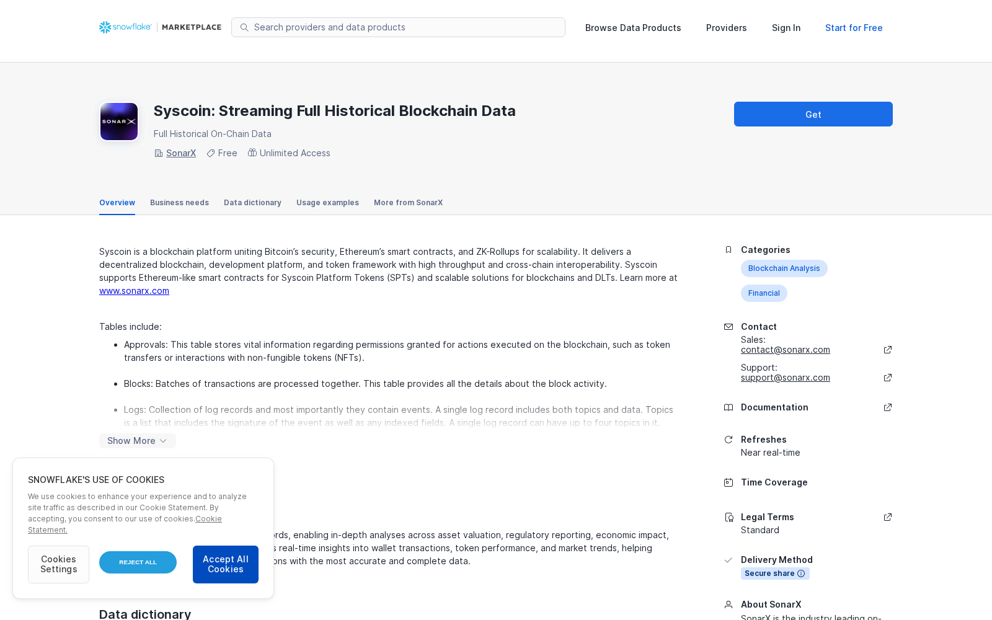
Task: Open the Business needs tab
Action: click(x=179, y=203)
